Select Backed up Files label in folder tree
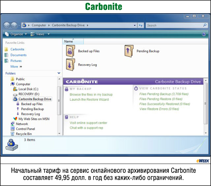Viewport: 211px width, 186px height. click(32, 104)
